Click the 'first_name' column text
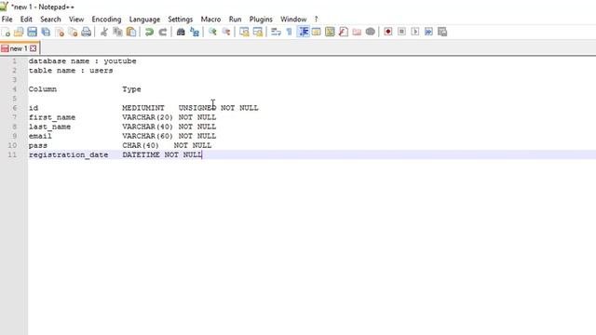Viewport: 596px width, 335px height. click(52, 117)
